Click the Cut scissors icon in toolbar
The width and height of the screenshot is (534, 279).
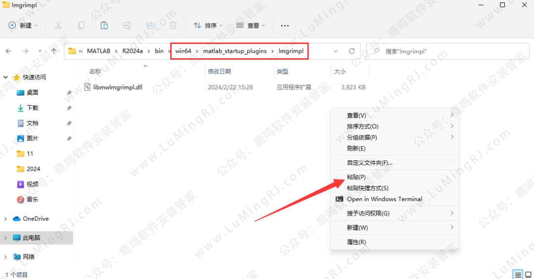[58, 26]
